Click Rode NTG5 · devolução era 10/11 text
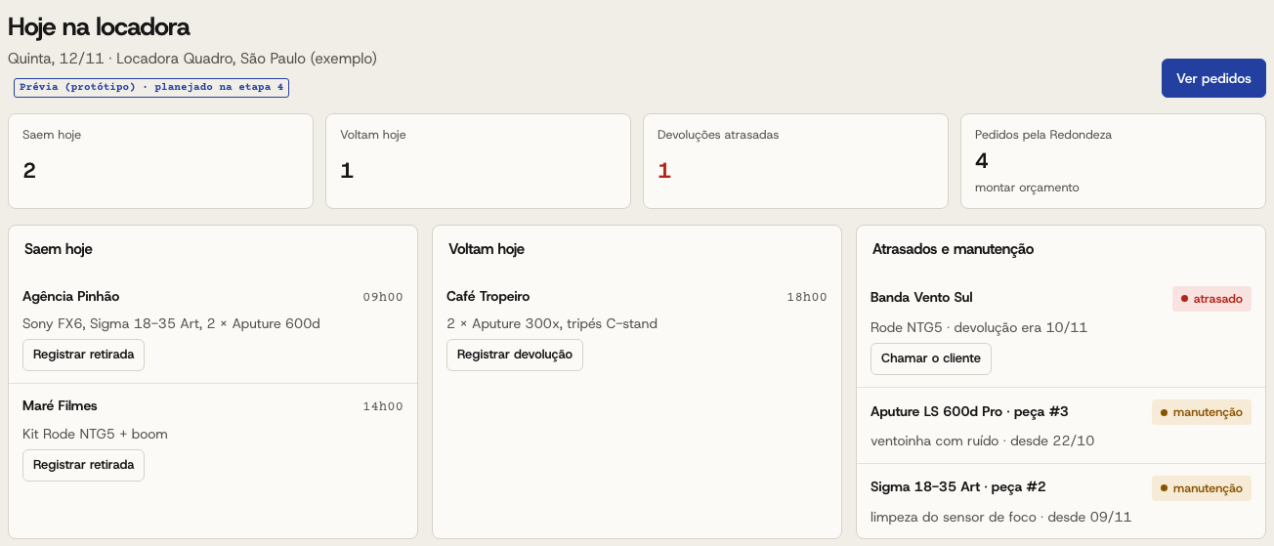1274x546 pixels. (979, 327)
